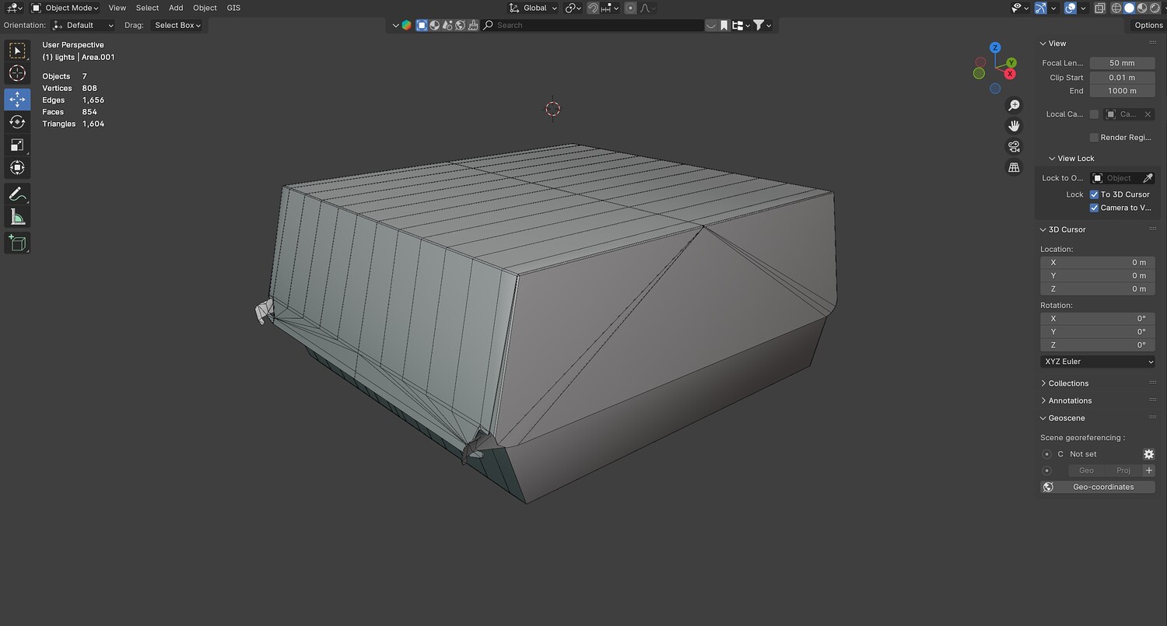This screenshot has width=1167, height=626.
Task: Click the eyedropper next to Lock to Object
Action: [1148, 178]
